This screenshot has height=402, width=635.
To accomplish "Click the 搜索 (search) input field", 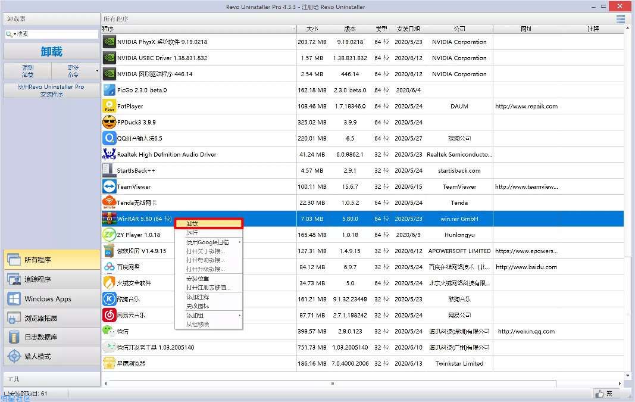I will pos(56,34).
